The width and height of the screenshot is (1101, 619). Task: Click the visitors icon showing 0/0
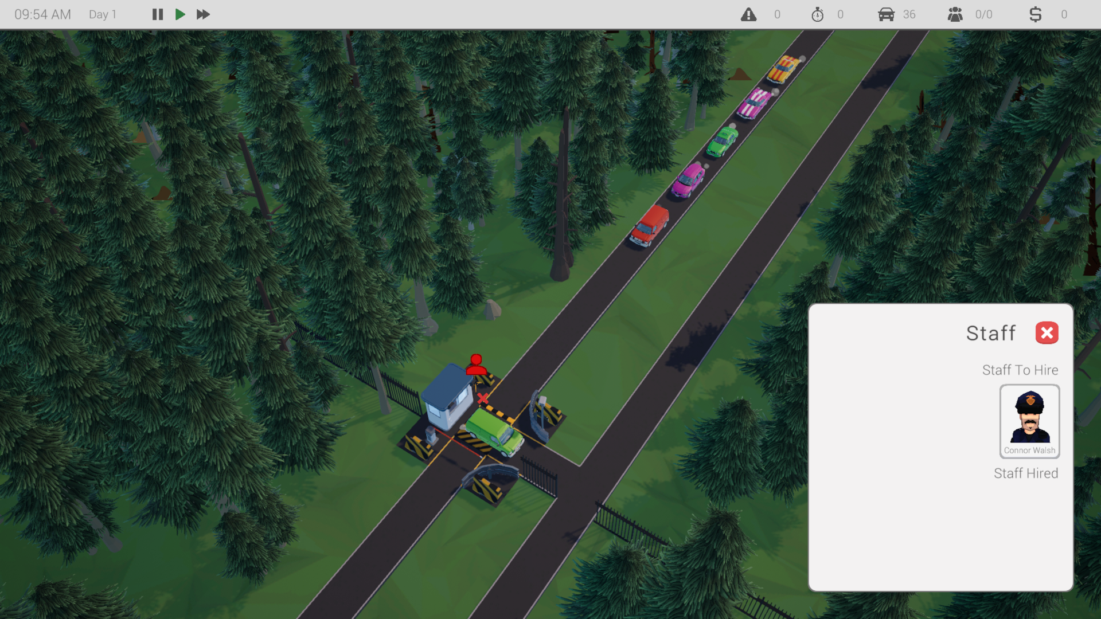[955, 14]
